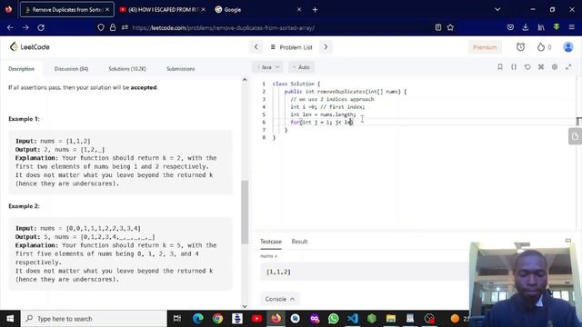This screenshot has height=327, width=582.
Task: Click the leetcode.com URL address bar
Action: tap(224, 28)
